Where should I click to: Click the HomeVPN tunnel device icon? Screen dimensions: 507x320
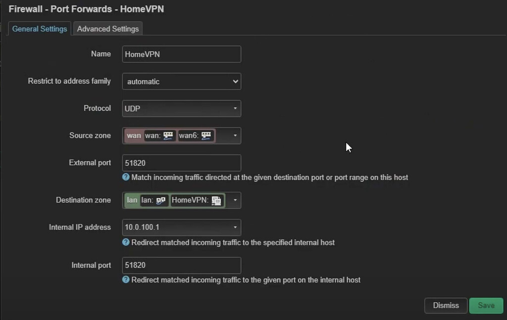coord(217,200)
